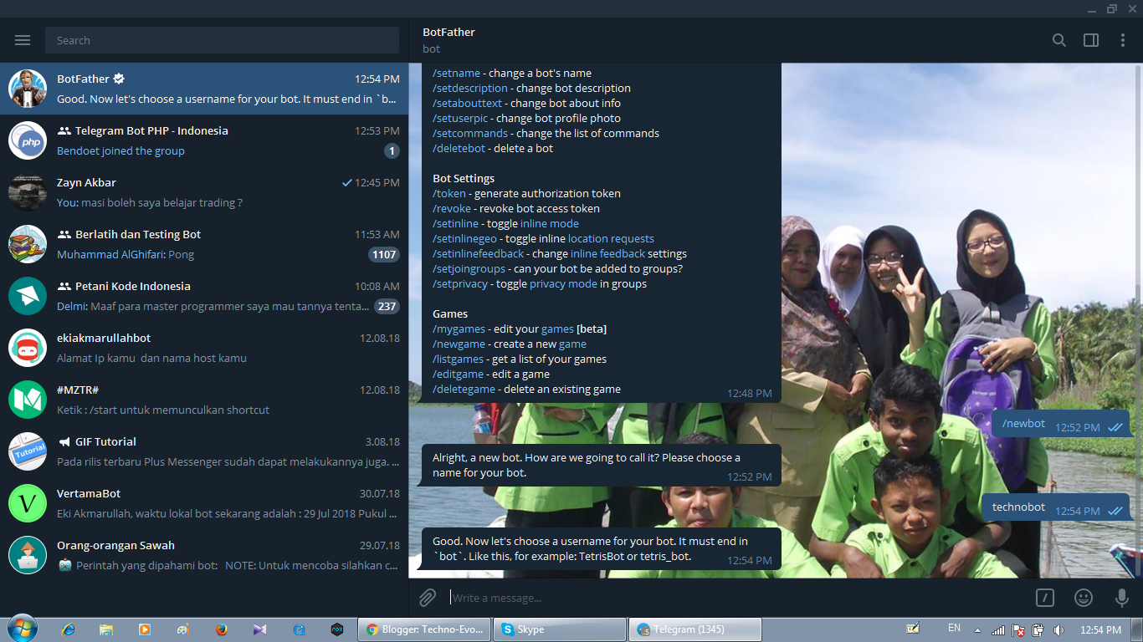
Task: Click the /editgame command link
Action: pyautogui.click(x=458, y=374)
